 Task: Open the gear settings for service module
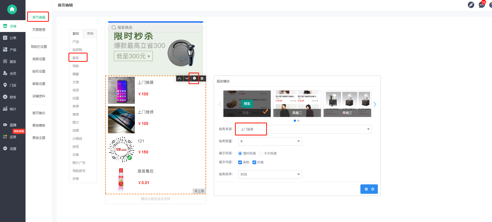194,78
